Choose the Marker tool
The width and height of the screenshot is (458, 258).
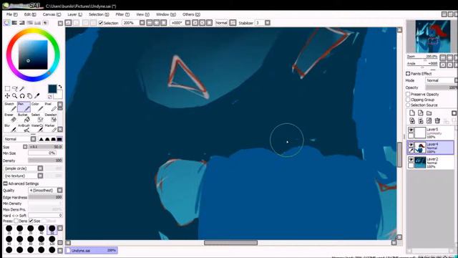(51, 128)
